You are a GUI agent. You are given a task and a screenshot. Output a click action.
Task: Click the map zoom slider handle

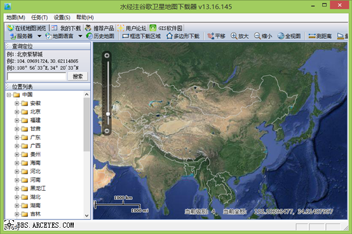click(108, 114)
